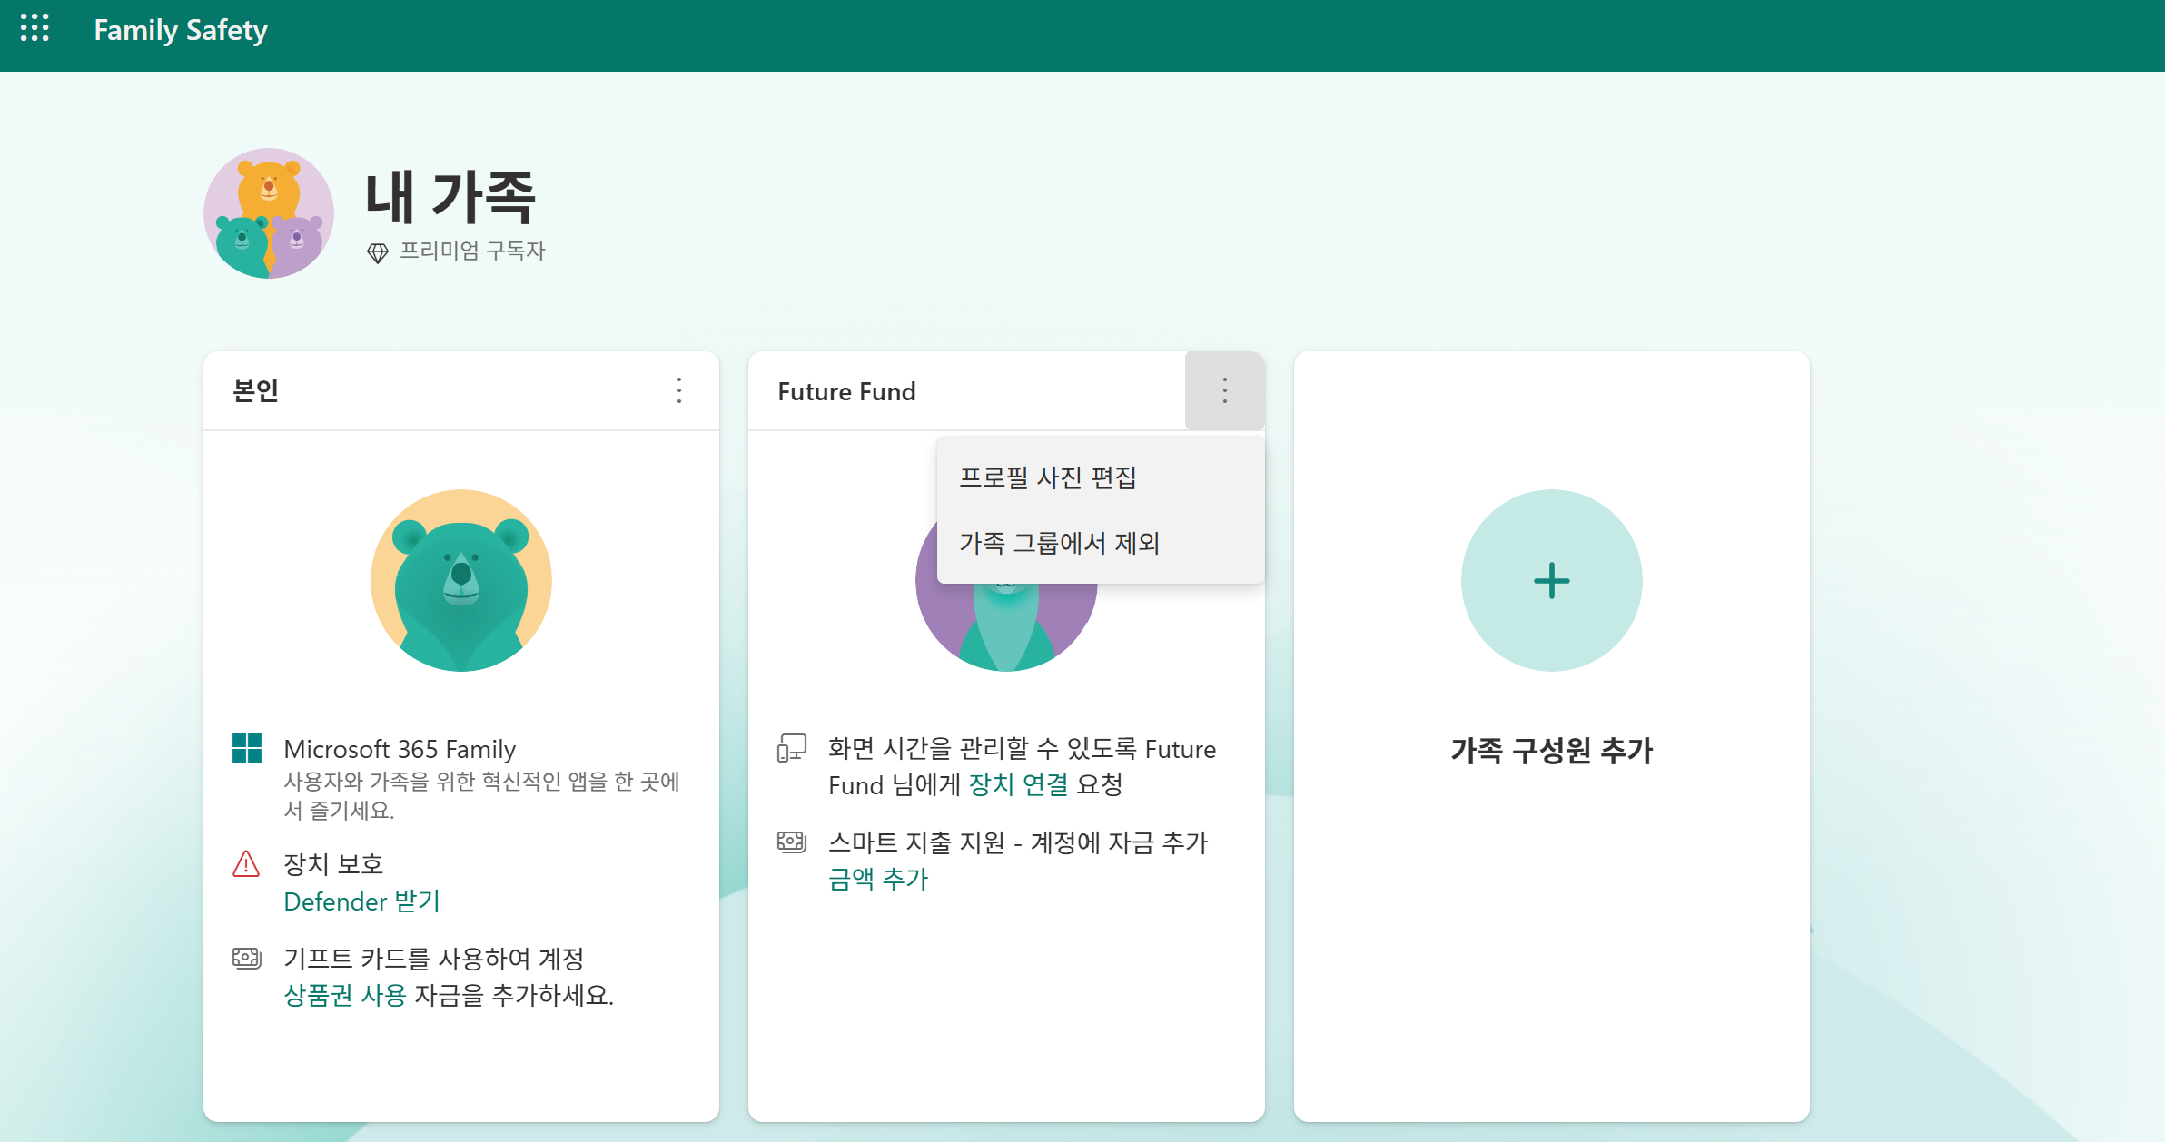2165x1142 pixels.
Task: Open the 장치 연결 link
Action: click(x=1018, y=784)
